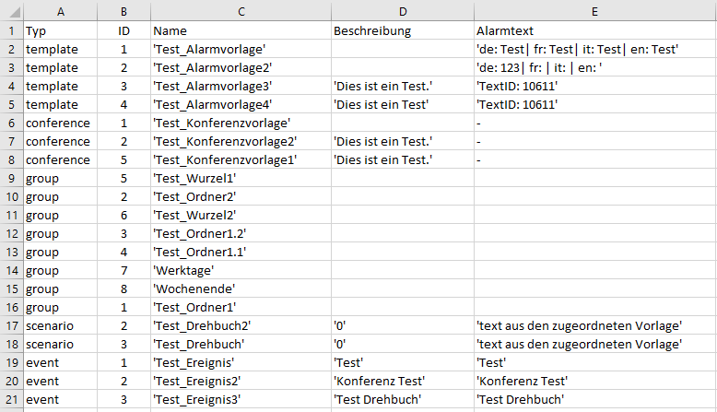Click 'Test_Ereignis3' cell
Image resolution: width=717 pixels, height=412 pixels.
click(x=241, y=399)
